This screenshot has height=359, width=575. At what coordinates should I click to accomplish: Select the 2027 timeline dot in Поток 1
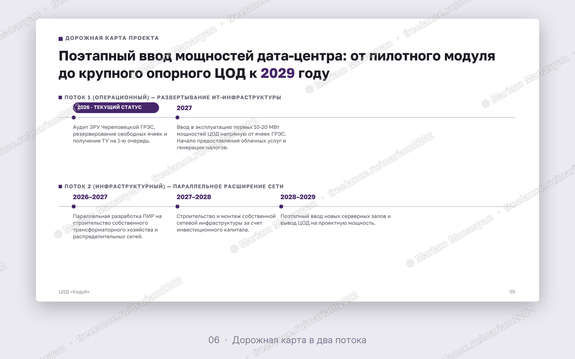click(x=178, y=117)
